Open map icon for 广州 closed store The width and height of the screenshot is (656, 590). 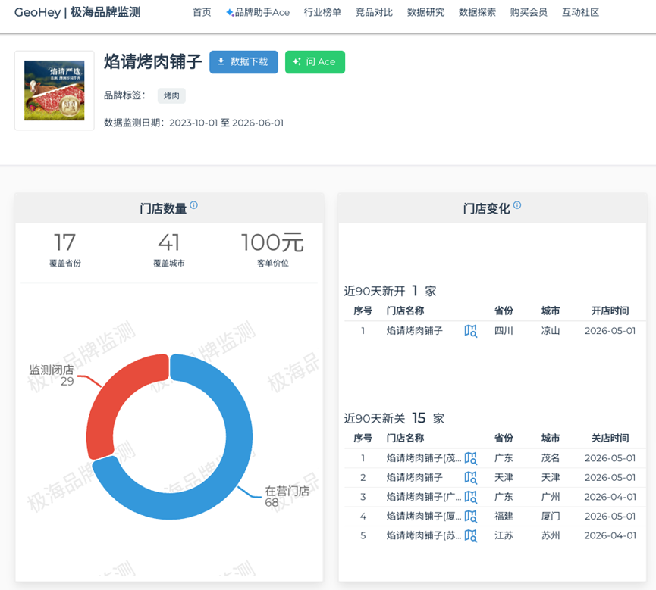pyautogui.click(x=471, y=497)
